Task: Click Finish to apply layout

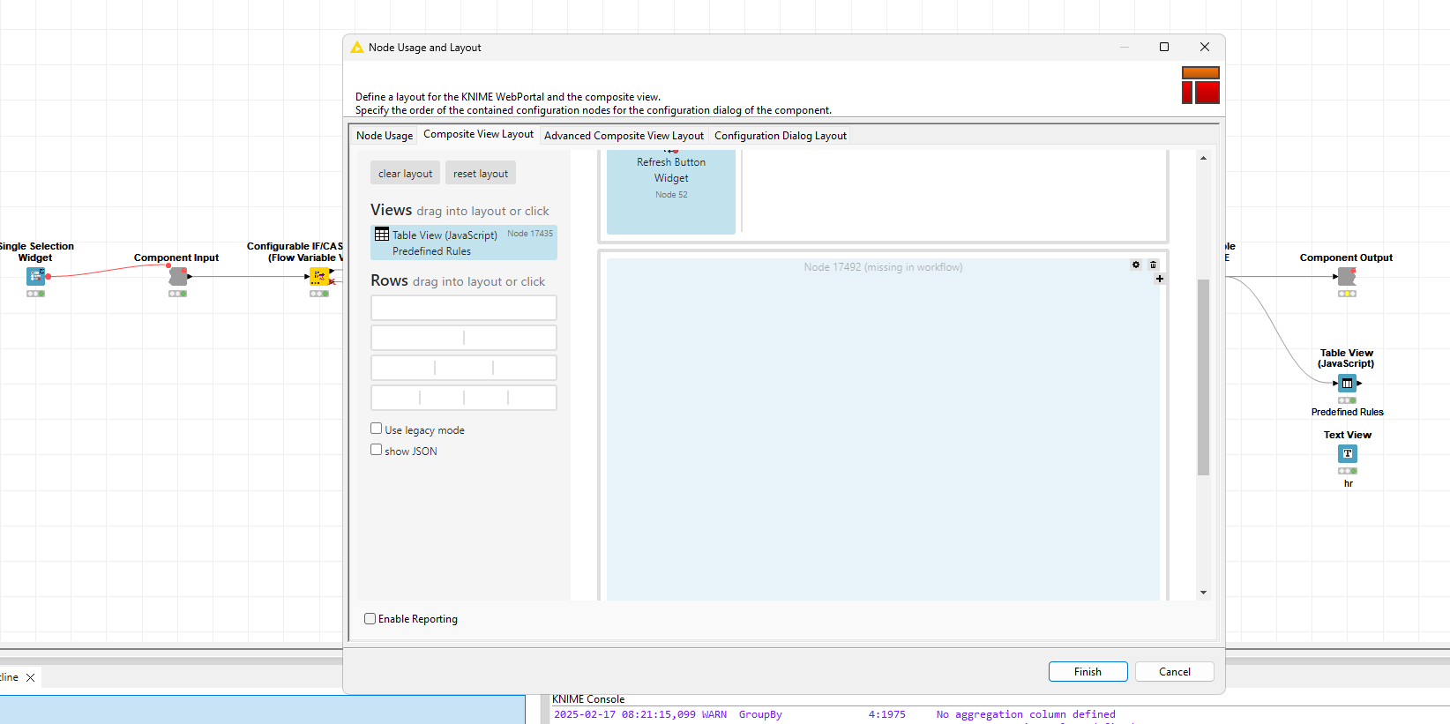Action: (1087, 672)
